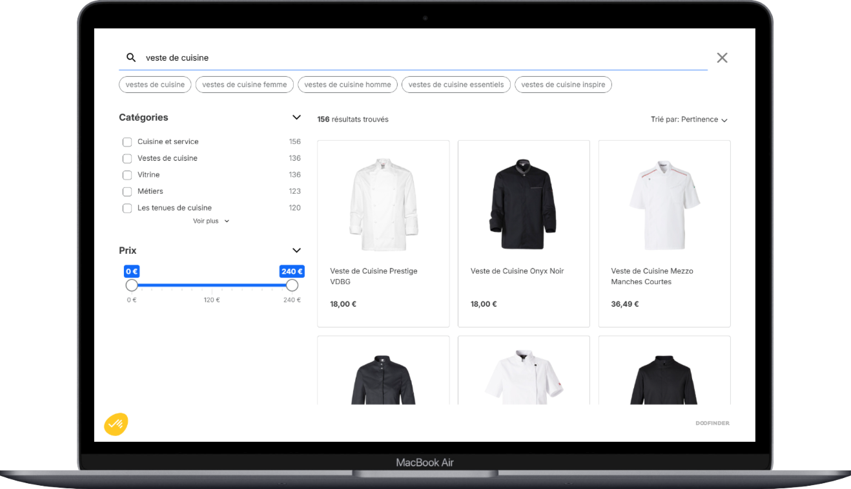This screenshot has width=851, height=489.
Task: Click the X to clear the search
Action: click(x=722, y=57)
